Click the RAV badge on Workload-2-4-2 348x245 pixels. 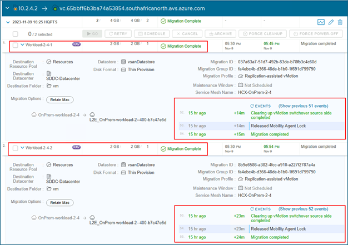click(x=76, y=147)
